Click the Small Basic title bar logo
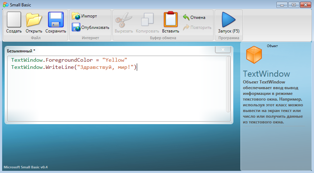 [x=6, y=5]
